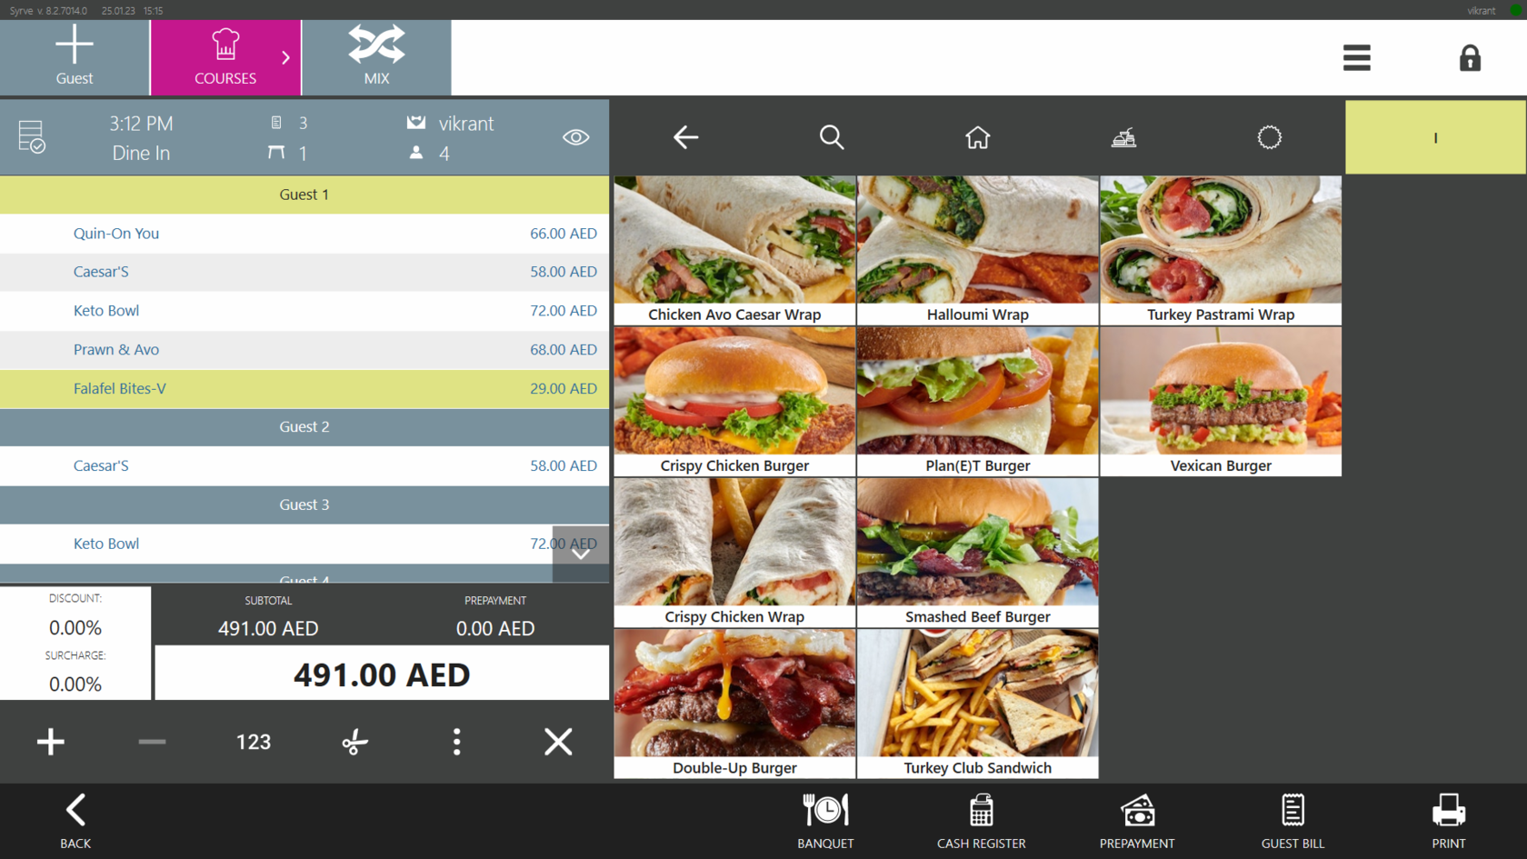The image size is (1527, 859).
Task: Go to menu home screen via home icon
Action: (977, 137)
